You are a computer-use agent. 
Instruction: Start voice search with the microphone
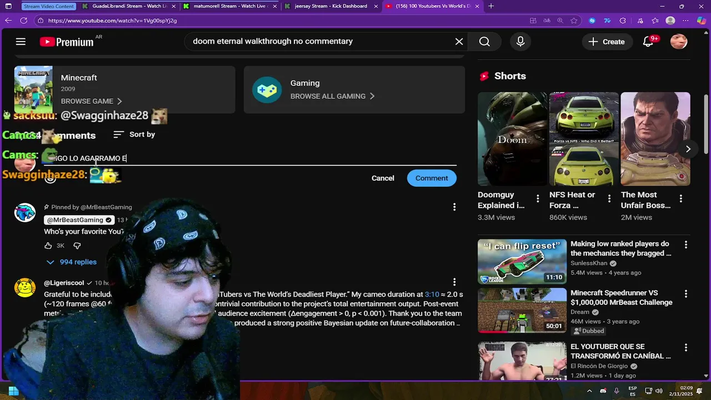pyautogui.click(x=520, y=42)
